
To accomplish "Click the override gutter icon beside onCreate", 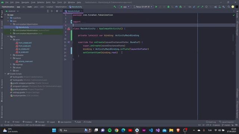I will pos(69,42).
